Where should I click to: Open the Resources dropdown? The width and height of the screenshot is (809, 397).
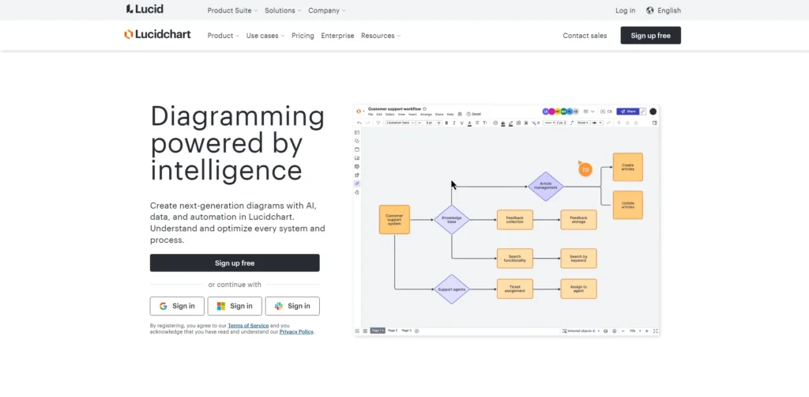tap(380, 36)
